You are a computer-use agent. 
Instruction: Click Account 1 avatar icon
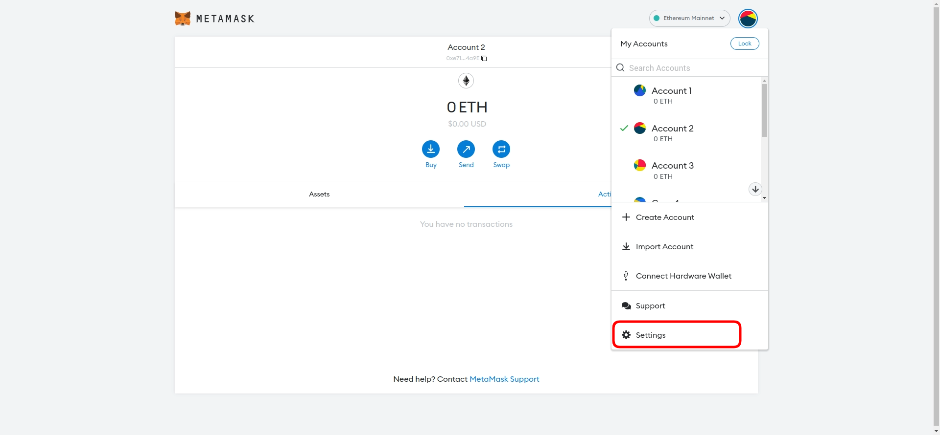pos(640,90)
